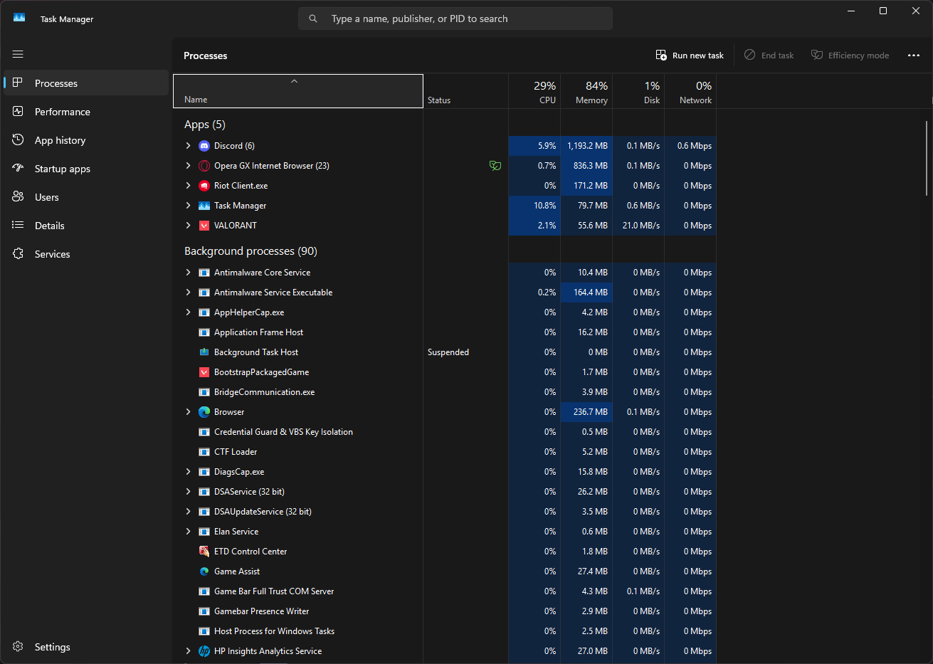Expand the AppHelperCap.exe group

tap(188, 312)
